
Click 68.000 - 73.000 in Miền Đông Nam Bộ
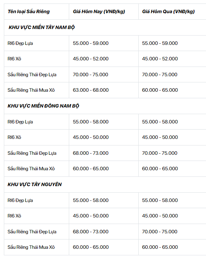(x=91, y=153)
